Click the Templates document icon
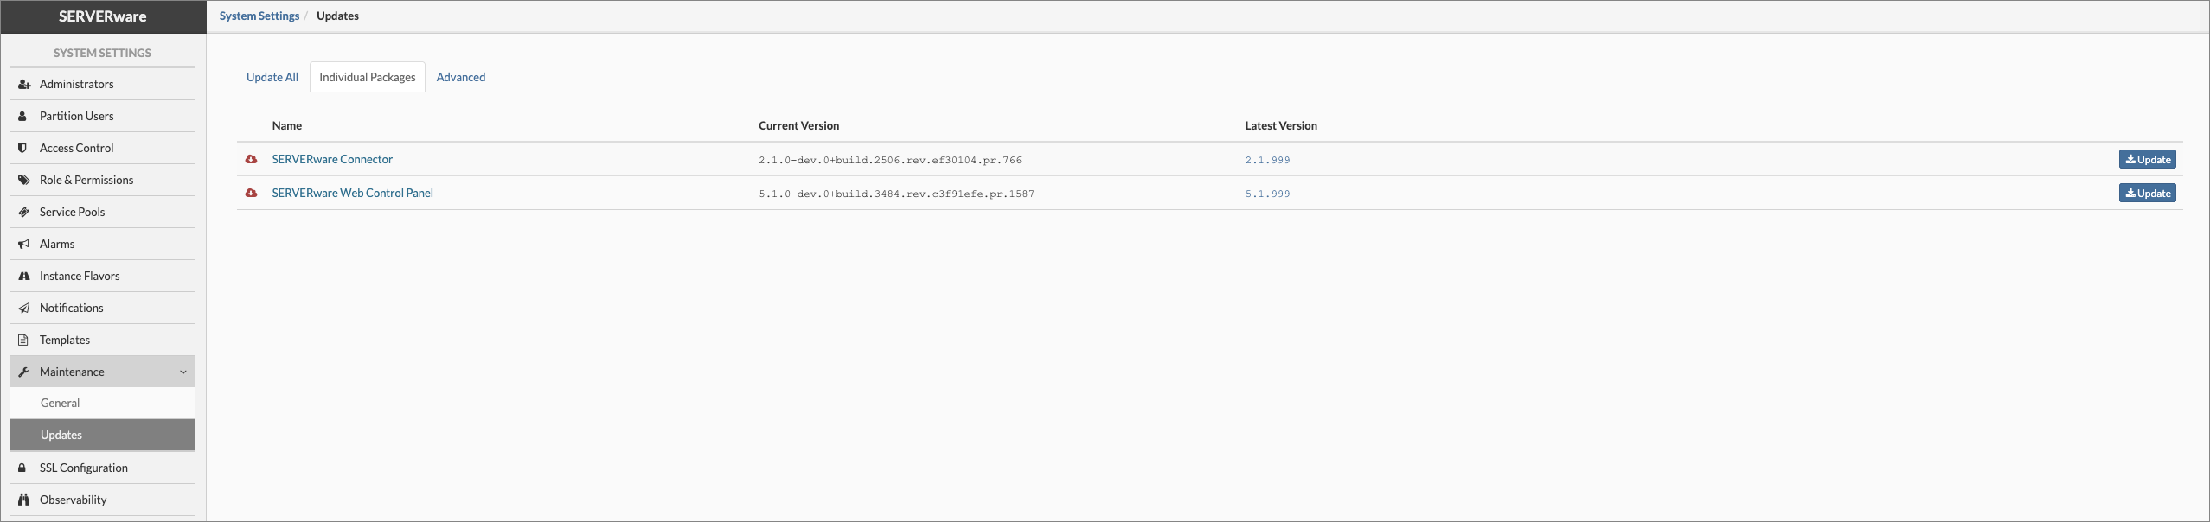This screenshot has height=522, width=2210. point(23,341)
